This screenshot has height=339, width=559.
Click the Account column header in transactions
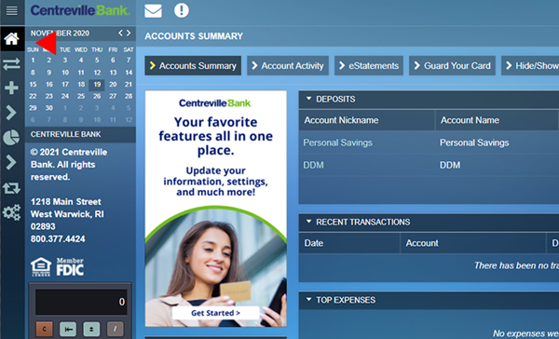(x=473, y=243)
